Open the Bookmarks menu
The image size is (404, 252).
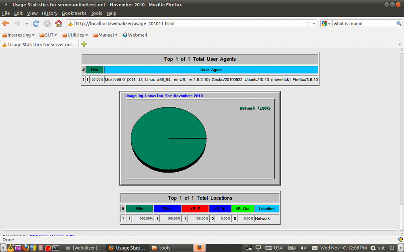pos(74,13)
